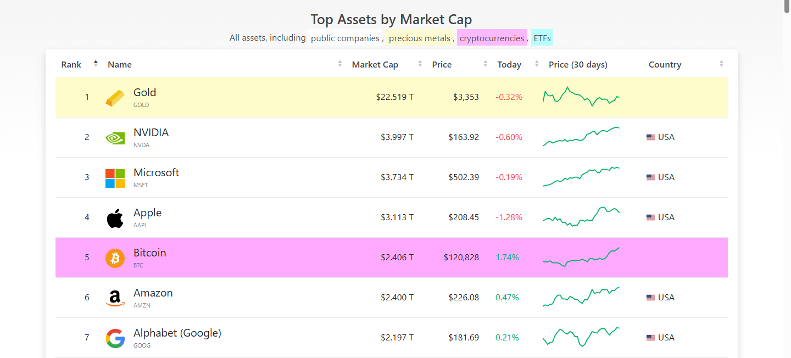
Task: Click the NVIDIA logo icon
Action: pos(115,138)
